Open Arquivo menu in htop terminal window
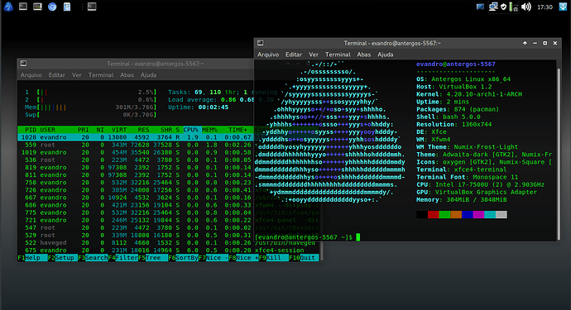Viewport: 571px width, 310px height. pos(31,75)
